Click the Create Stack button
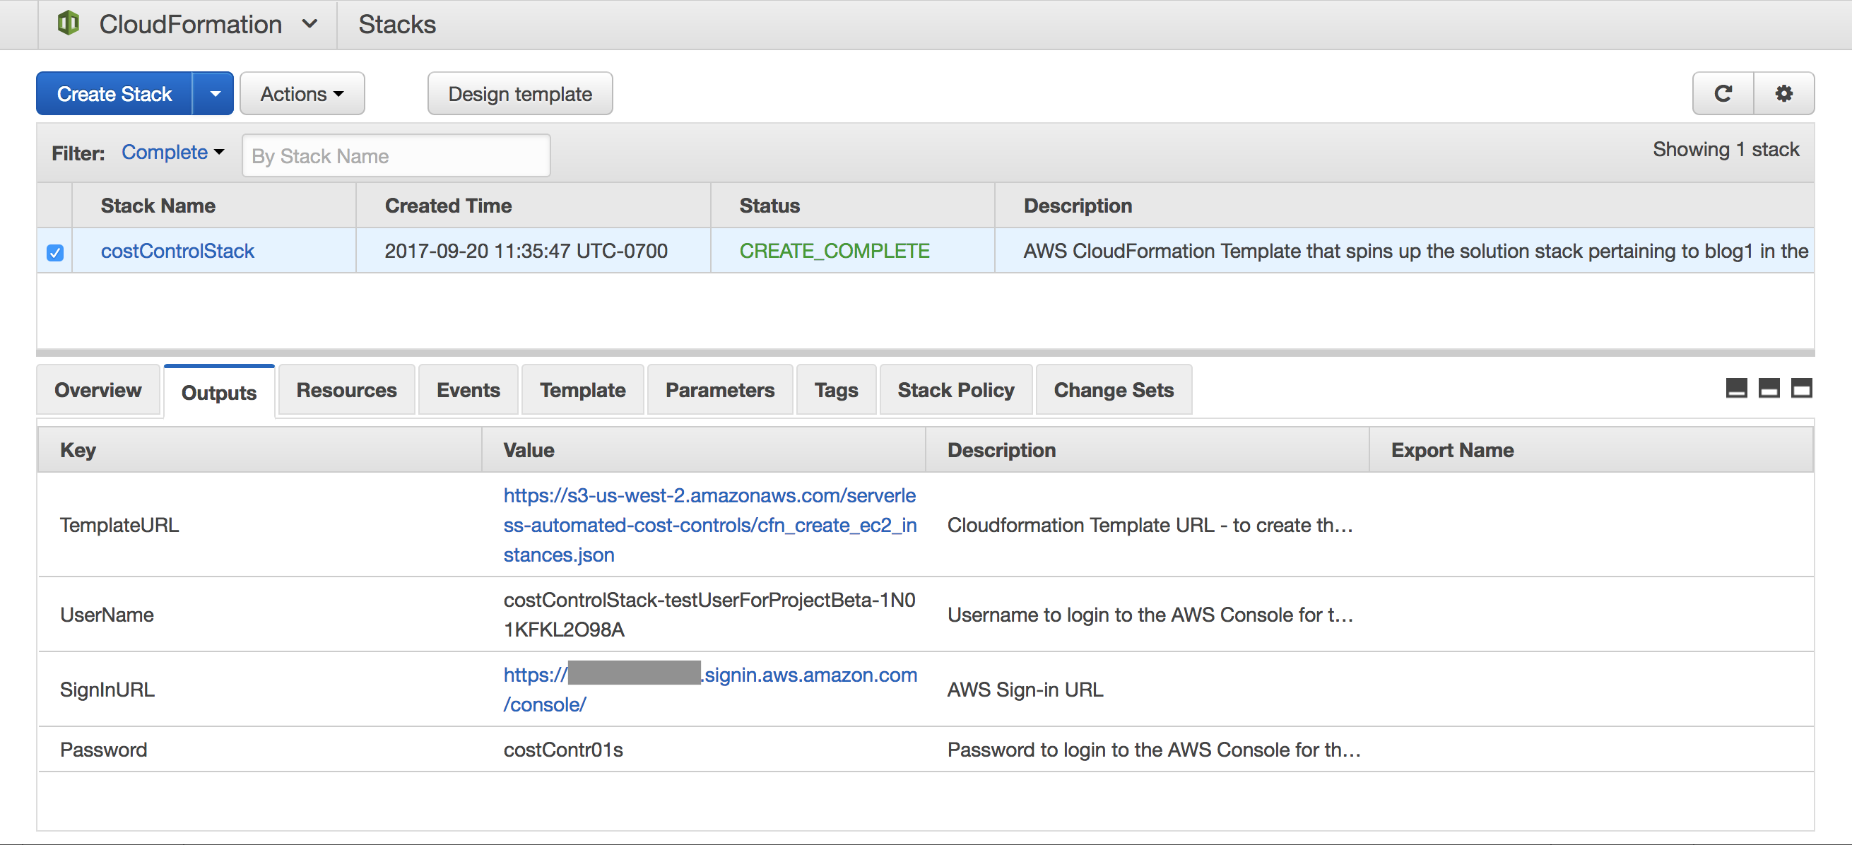Viewport: 1852px width, 845px height. coord(114,94)
